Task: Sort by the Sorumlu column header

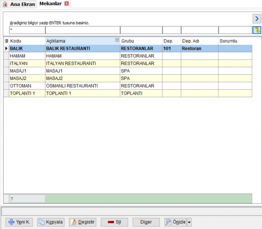Action: coord(235,41)
